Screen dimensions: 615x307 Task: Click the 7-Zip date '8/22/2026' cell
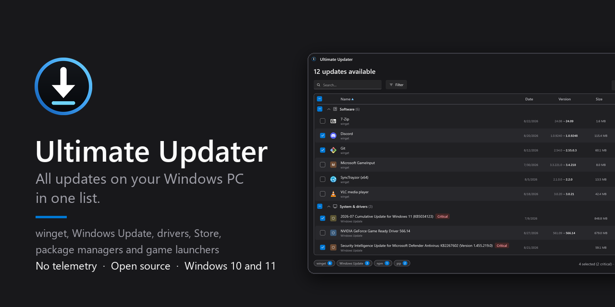(531, 121)
